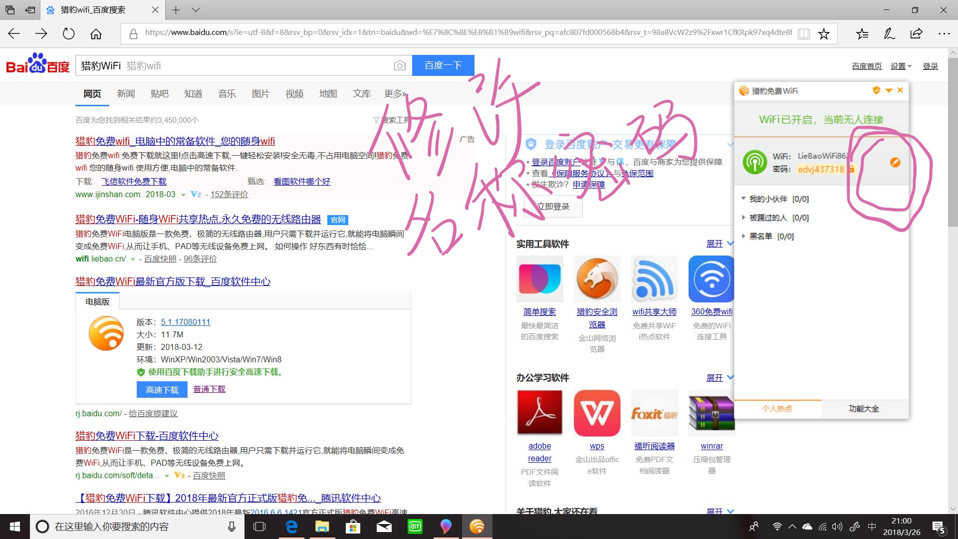The height and width of the screenshot is (539, 958).
Task: Click the green WiFi hotspot icon
Action: pyautogui.click(x=754, y=161)
